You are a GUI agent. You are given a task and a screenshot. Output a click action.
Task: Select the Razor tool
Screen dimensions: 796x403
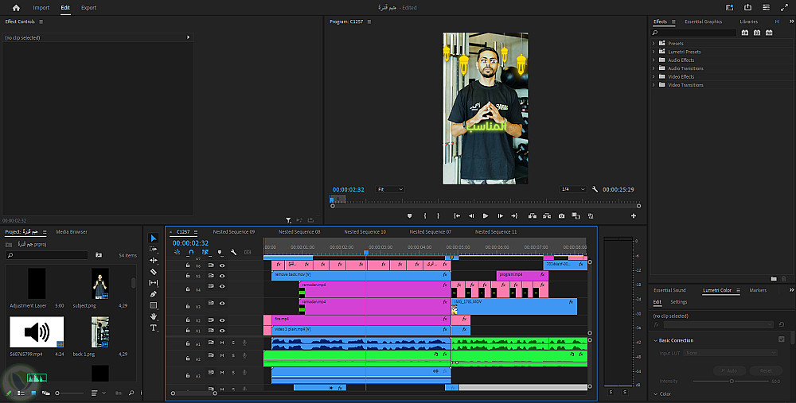pos(154,272)
